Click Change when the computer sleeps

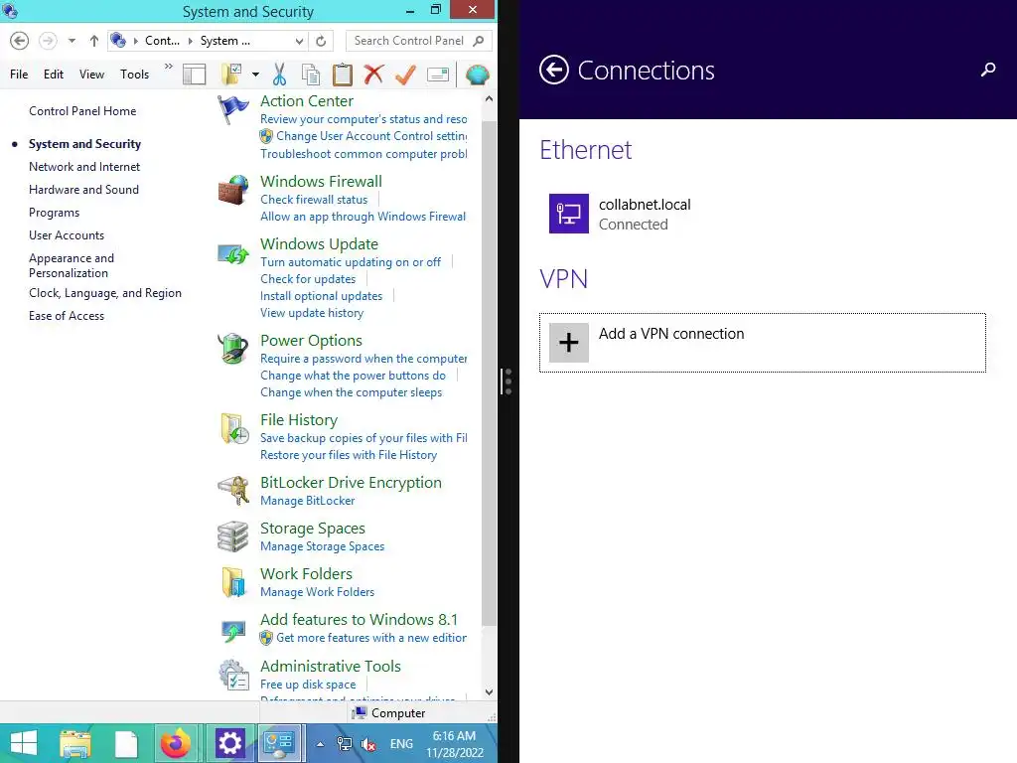pos(351,392)
